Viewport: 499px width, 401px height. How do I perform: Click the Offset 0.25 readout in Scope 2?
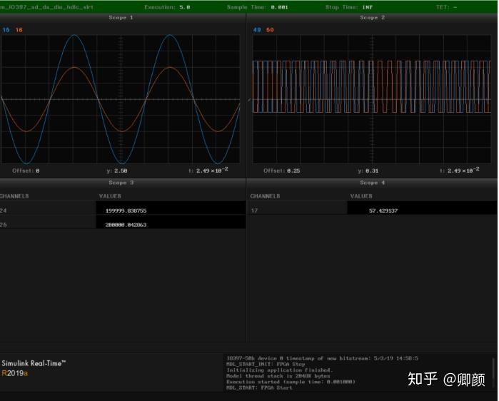[x=281, y=171]
